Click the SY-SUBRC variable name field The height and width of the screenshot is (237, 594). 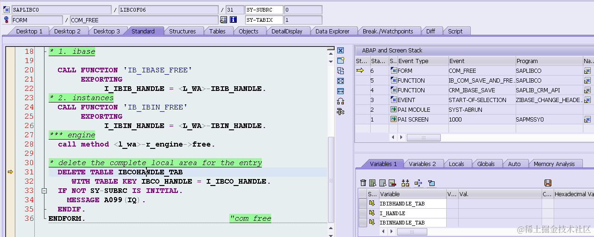point(264,10)
